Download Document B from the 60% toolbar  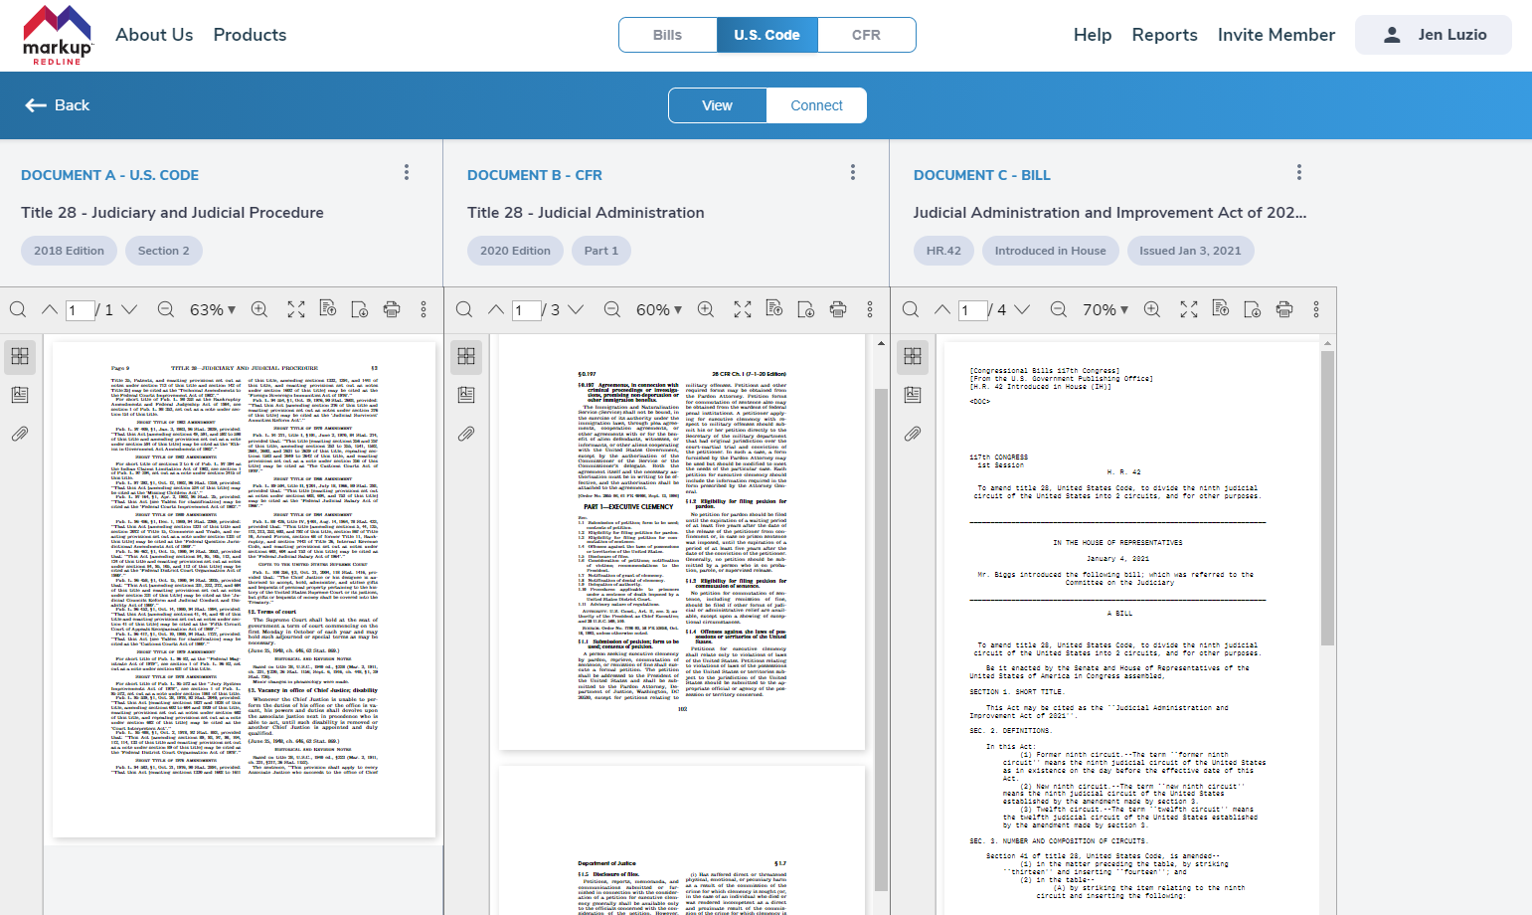point(806,309)
